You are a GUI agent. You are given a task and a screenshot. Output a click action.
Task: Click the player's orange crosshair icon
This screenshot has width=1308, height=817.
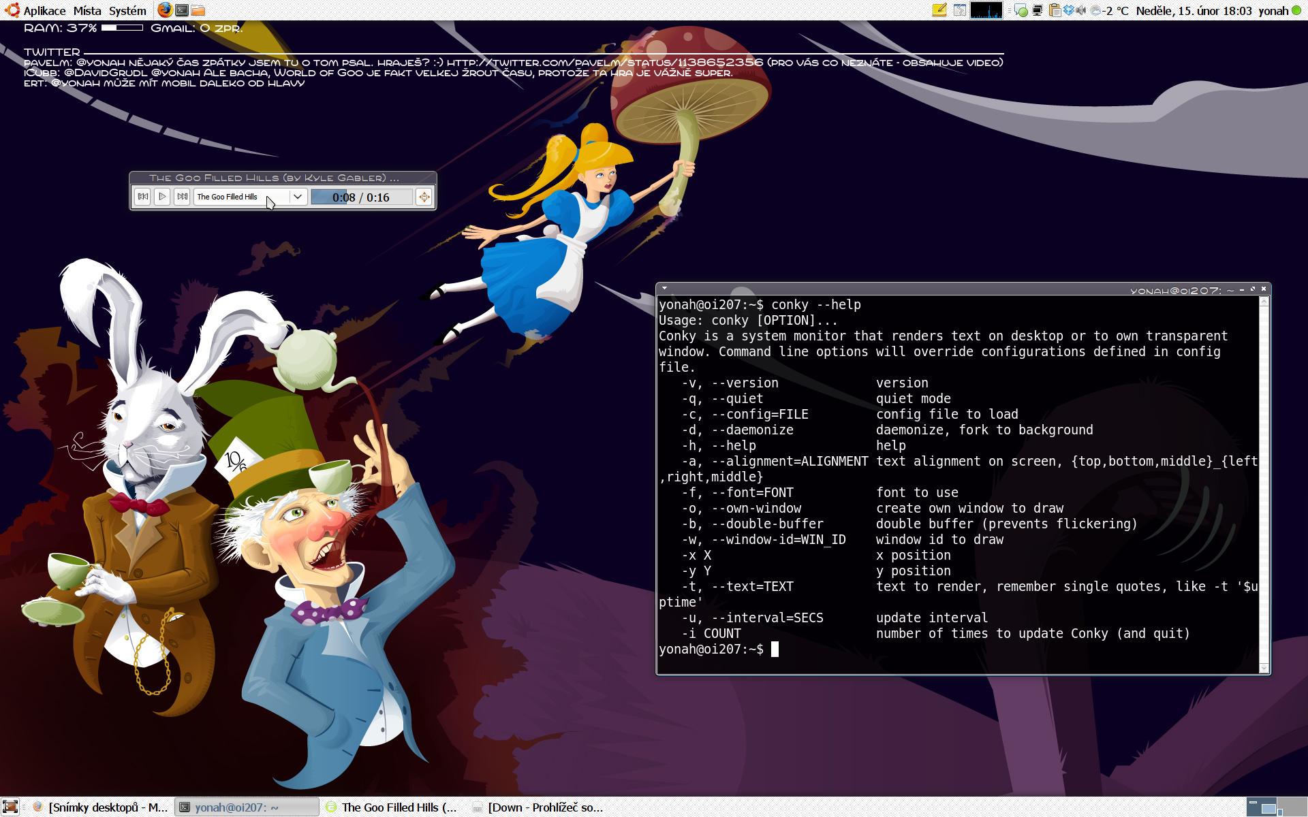(424, 197)
